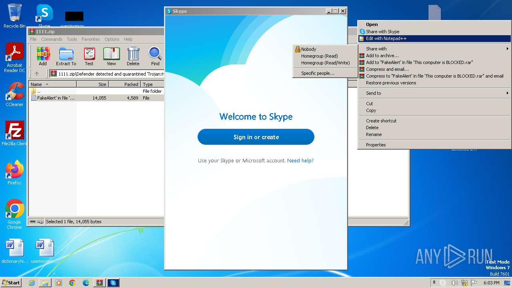Click the taskbar clock showing 6:03 PM
Viewport: 512px width, 288px height.
[491, 283]
